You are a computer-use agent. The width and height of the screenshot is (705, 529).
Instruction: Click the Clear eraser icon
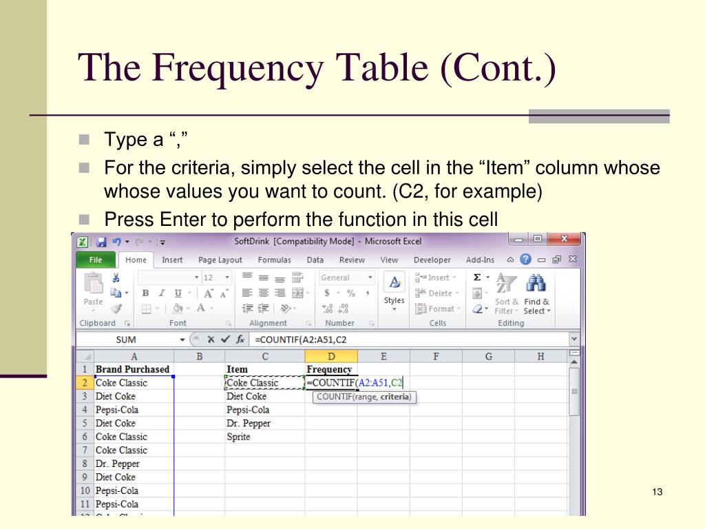pyautogui.click(x=478, y=309)
